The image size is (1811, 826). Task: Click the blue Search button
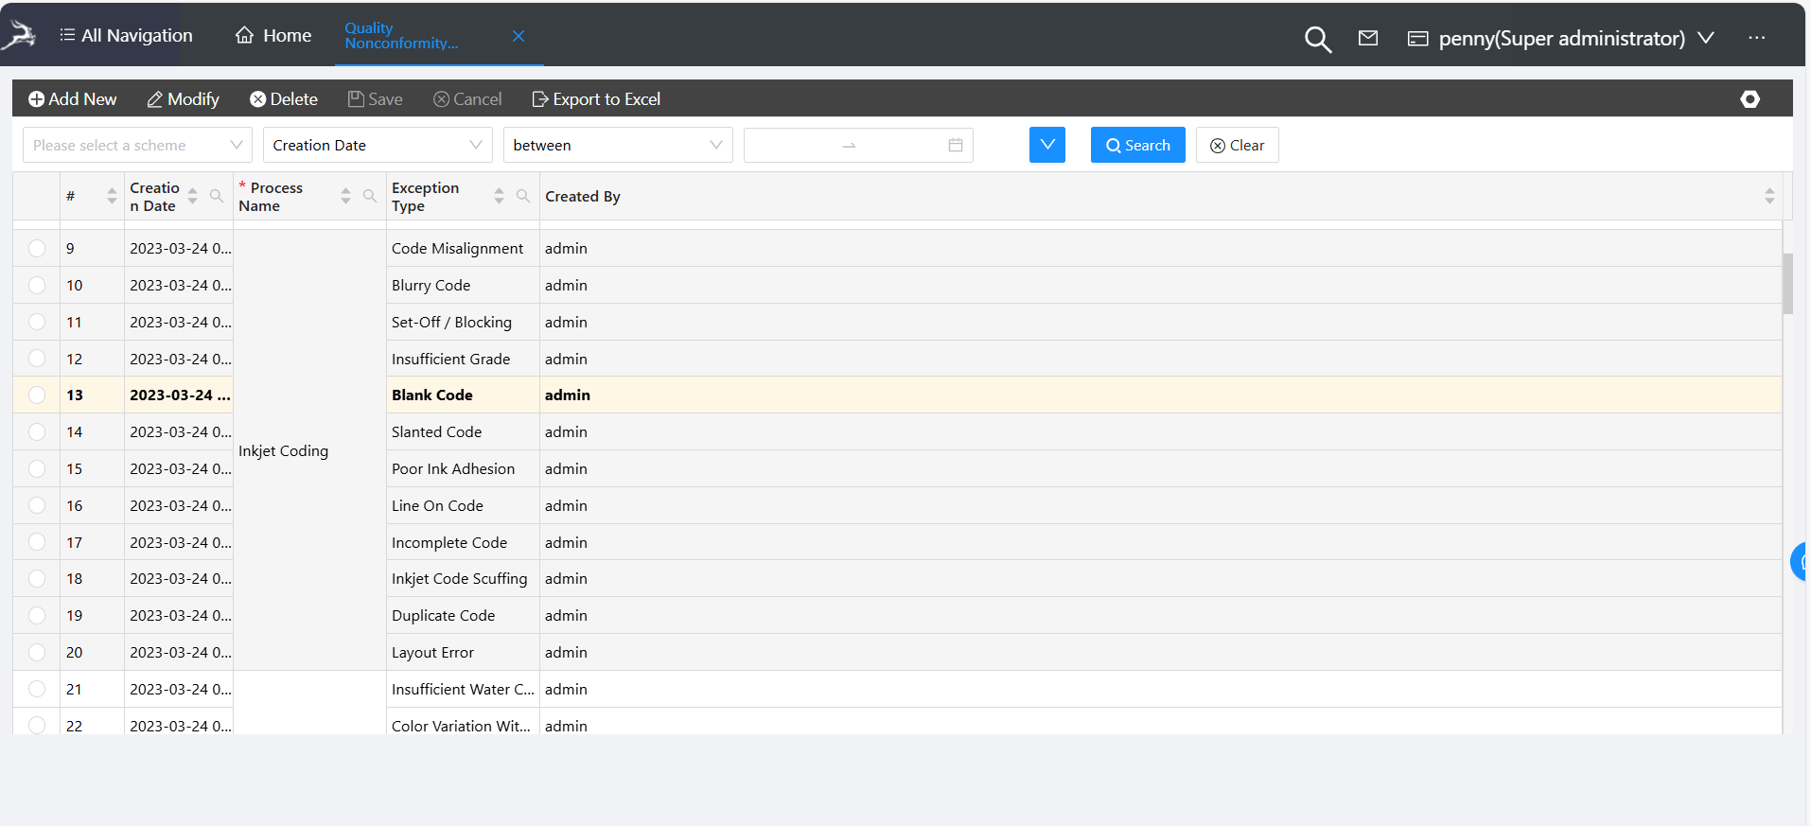1137,145
